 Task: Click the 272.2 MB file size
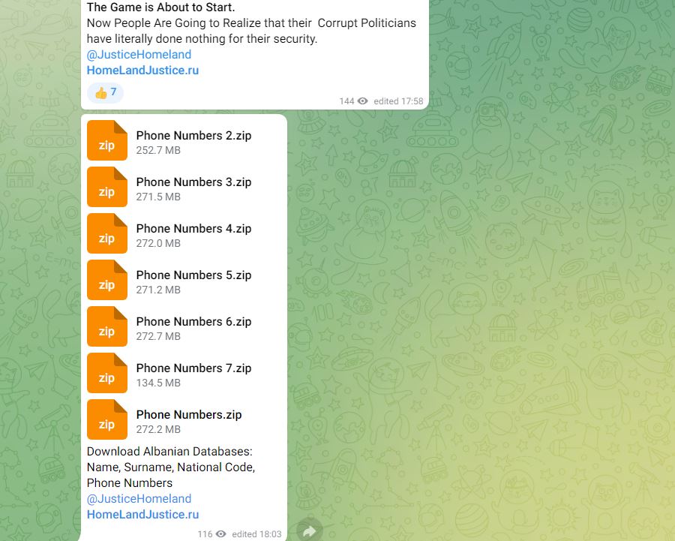click(x=158, y=429)
